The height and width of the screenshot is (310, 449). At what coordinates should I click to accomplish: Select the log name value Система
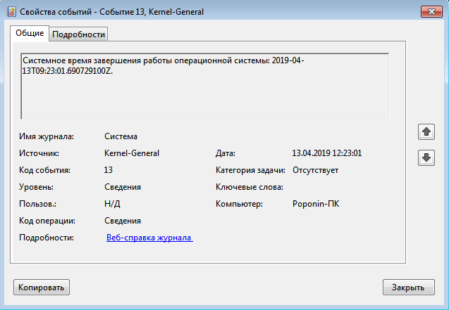(121, 136)
